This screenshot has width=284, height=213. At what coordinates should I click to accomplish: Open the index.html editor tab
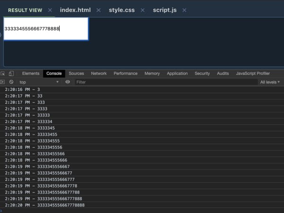(x=75, y=10)
